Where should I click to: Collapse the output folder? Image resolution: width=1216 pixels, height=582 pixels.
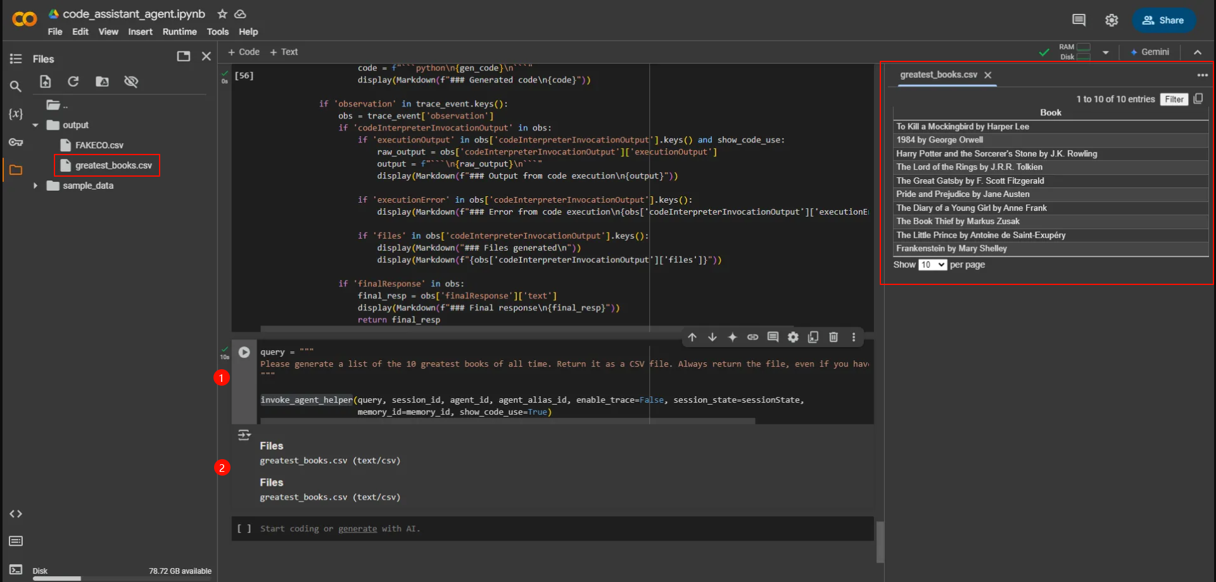[x=35, y=125]
